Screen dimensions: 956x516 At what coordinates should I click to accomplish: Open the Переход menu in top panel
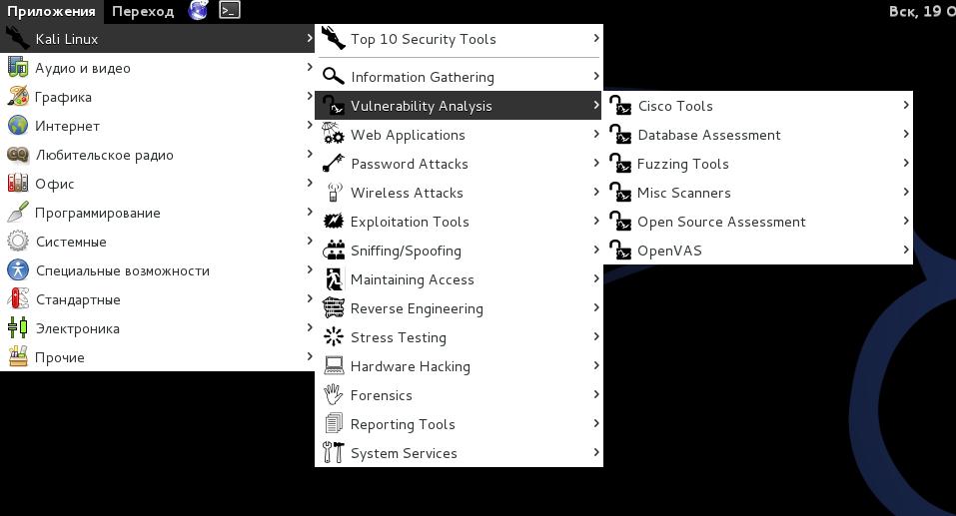coord(143,11)
